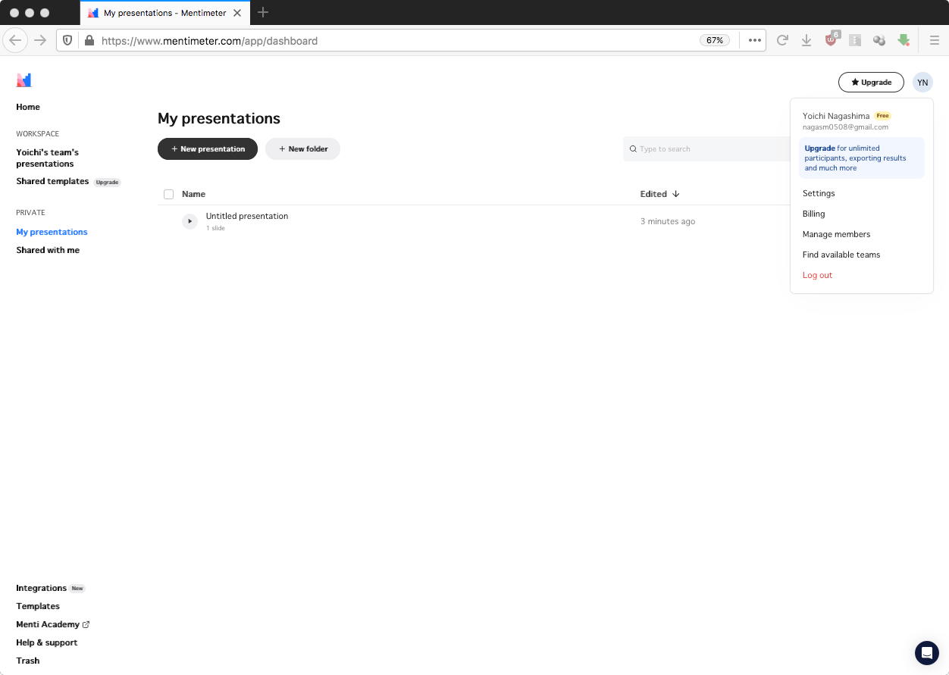Click the gray square extension icon

click(x=855, y=40)
